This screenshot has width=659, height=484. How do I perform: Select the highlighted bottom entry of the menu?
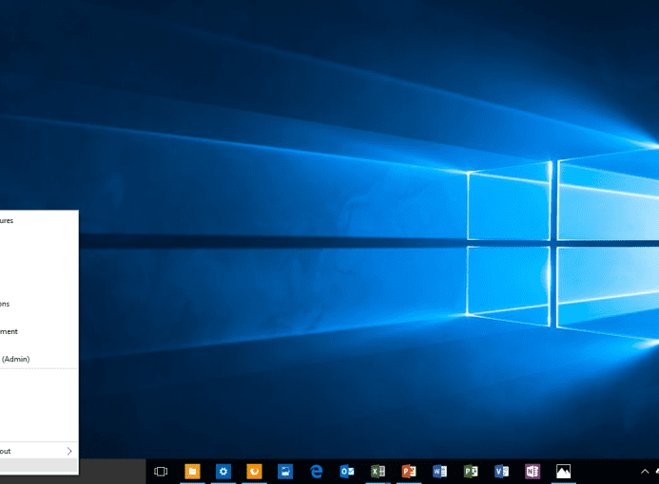click(39, 465)
